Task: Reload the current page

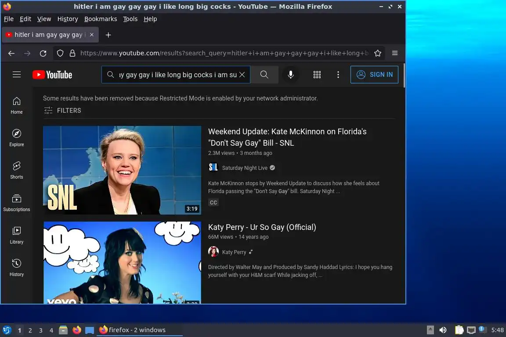Action: (43, 53)
